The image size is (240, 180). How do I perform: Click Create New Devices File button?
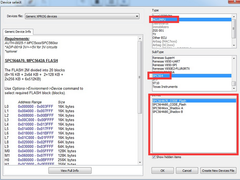tap(218, 171)
